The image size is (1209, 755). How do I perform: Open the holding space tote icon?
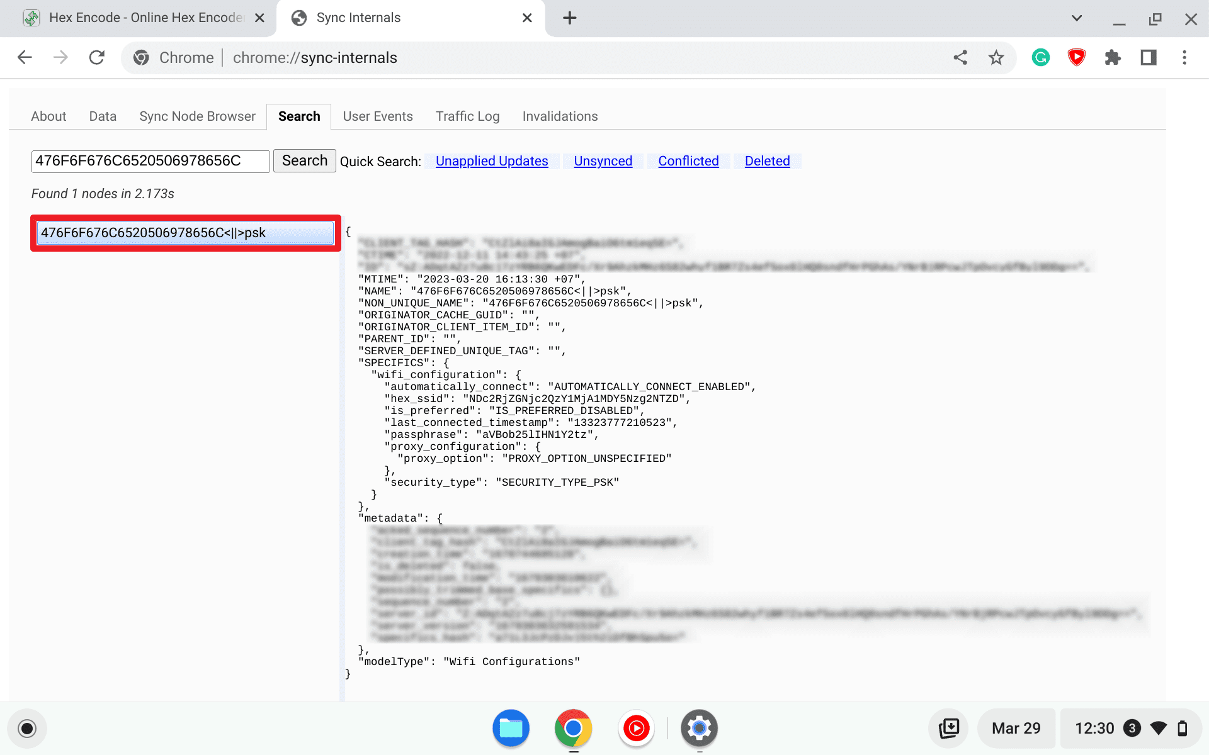coord(948,729)
